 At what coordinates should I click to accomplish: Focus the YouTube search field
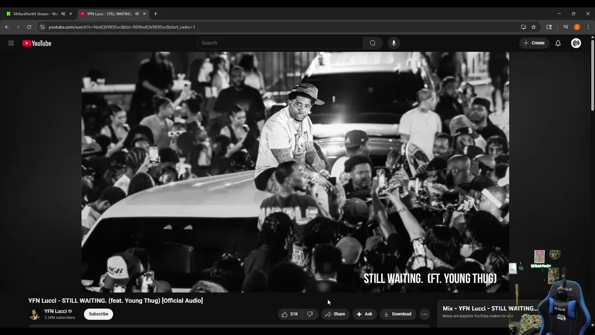pyautogui.click(x=280, y=43)
